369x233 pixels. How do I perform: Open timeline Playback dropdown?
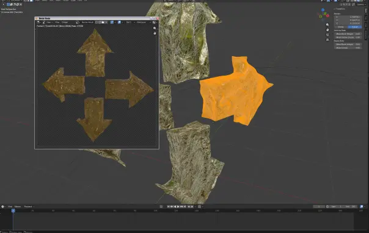[29, 207]
